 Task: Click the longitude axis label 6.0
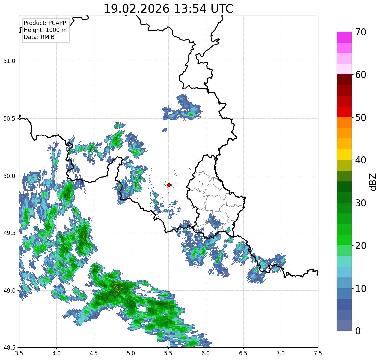[206, 353]
